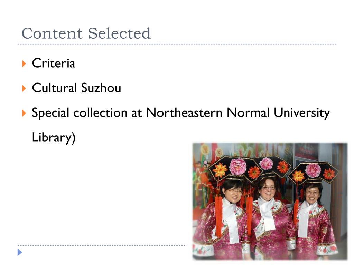
Task: Select the photo of three costumed women
Action: pos(270,202)
